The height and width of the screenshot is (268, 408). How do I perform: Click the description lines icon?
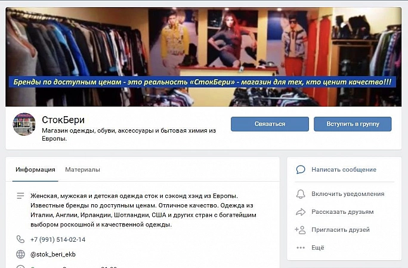click(x=20, y=196)
